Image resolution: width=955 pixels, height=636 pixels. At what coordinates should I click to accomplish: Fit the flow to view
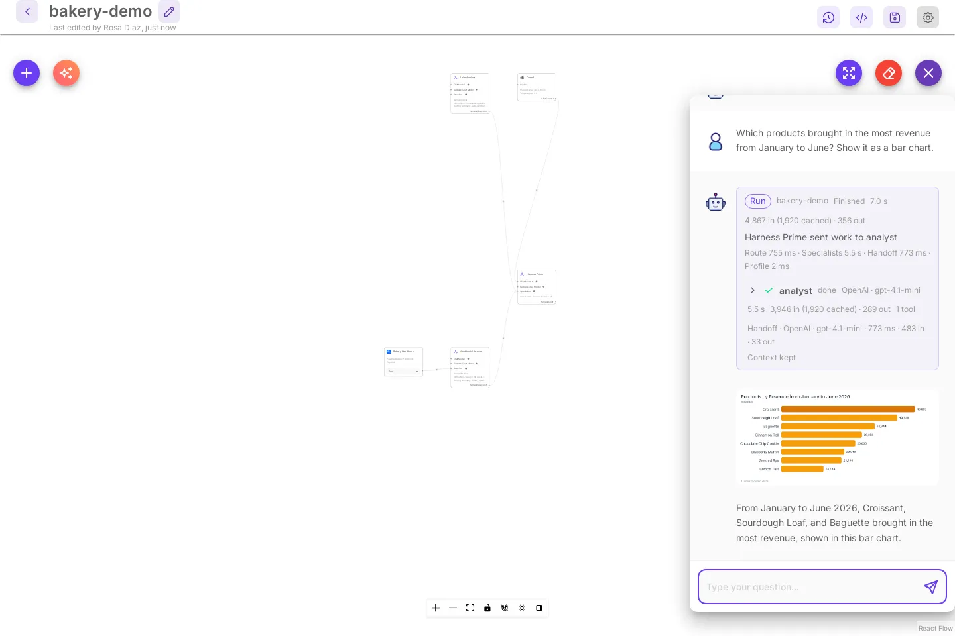pos(470,608)
